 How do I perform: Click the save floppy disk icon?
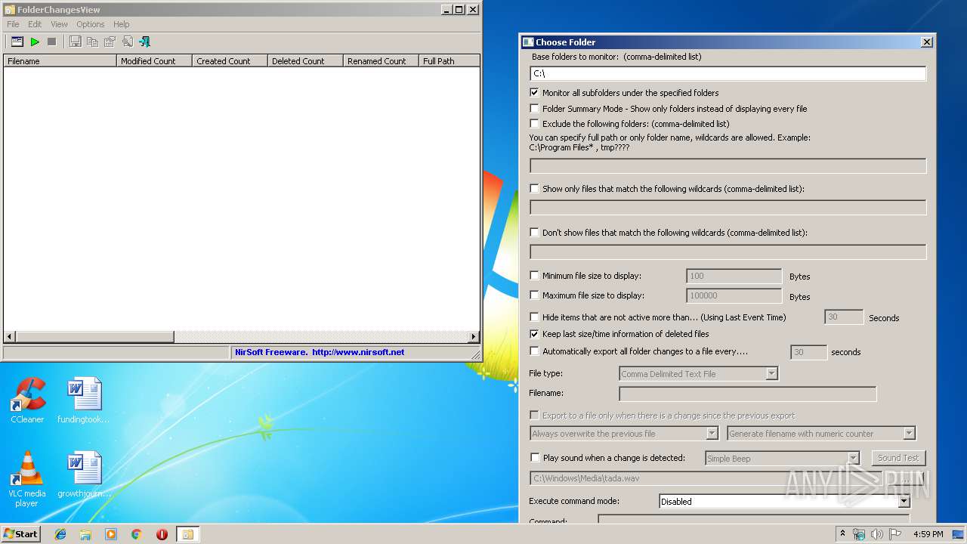(x=76, y=42)
